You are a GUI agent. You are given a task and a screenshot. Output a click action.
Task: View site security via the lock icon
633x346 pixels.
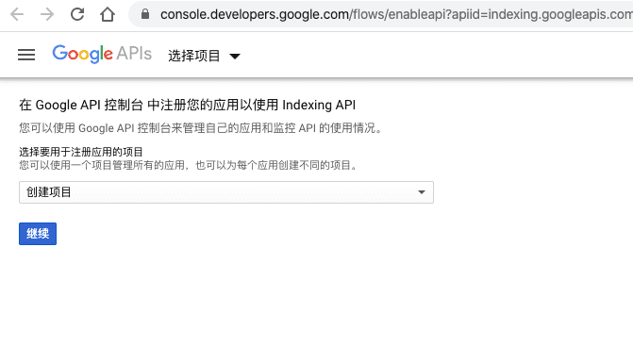pos(145,14)
